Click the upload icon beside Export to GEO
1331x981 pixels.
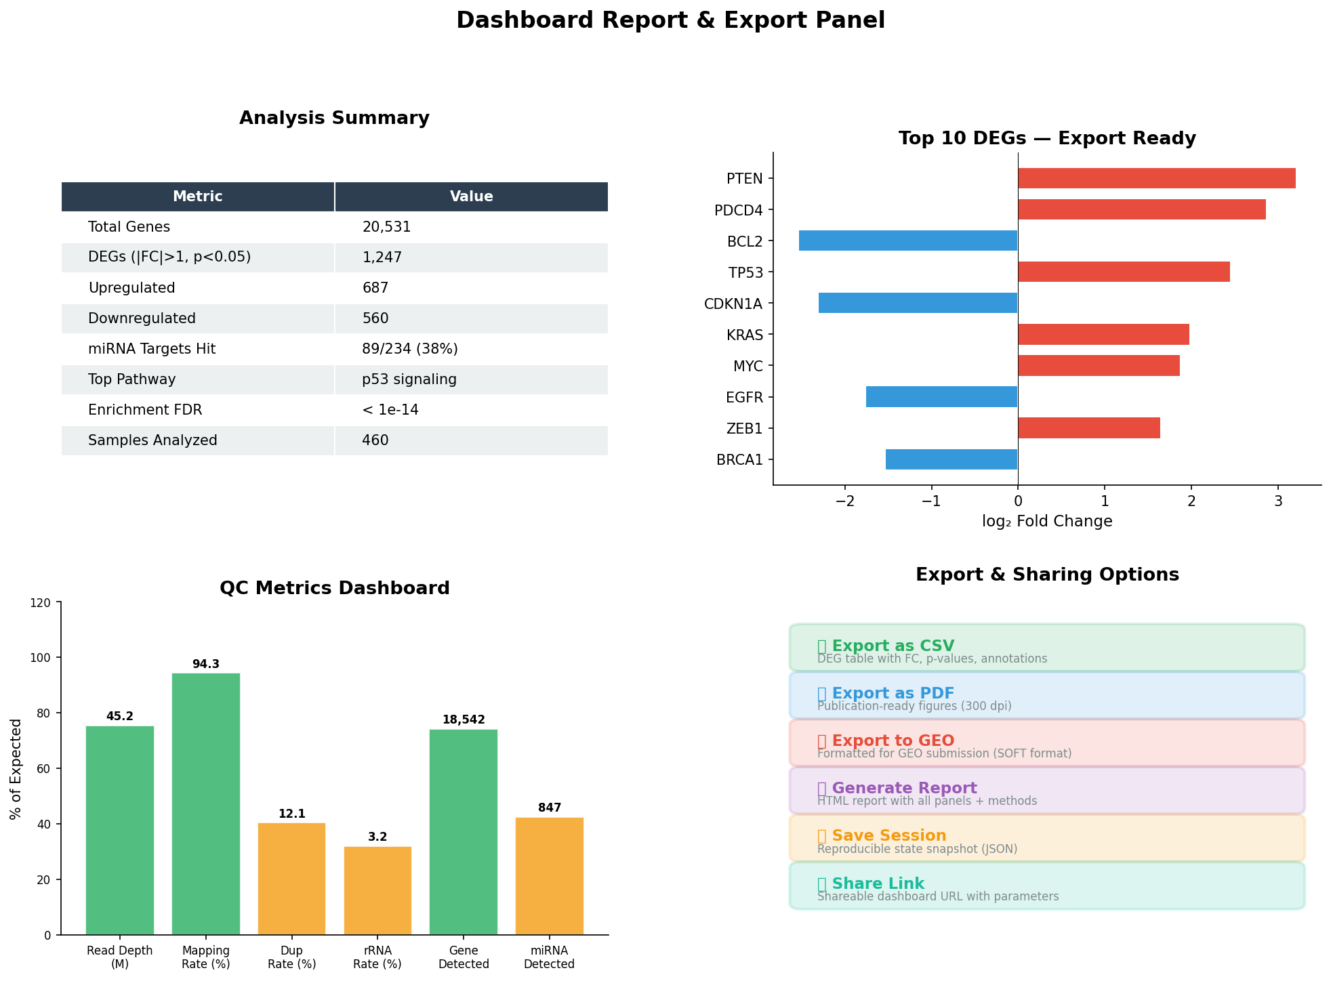pos(822,740)
